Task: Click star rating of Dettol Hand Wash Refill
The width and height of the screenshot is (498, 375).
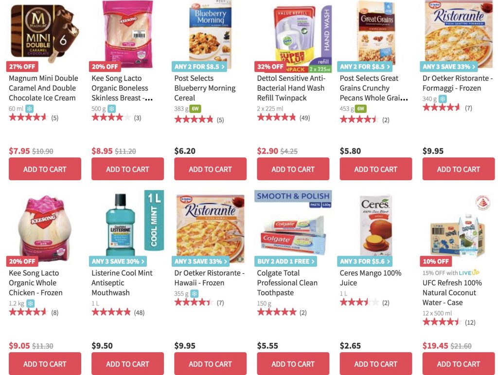Action: pyautogui.click(x=276, y=118)
